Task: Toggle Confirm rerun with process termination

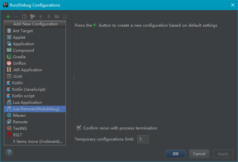Action: (x=79, y=128)
